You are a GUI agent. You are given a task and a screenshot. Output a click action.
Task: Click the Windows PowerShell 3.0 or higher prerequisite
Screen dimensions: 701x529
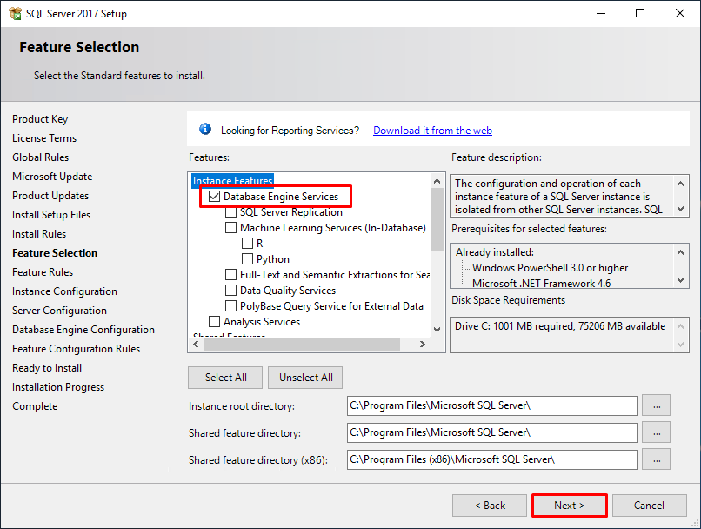coord(550,268)
